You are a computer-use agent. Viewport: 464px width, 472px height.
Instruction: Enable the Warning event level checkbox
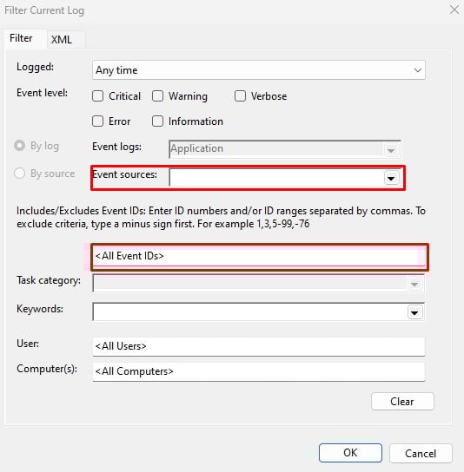click(x=157, y=96)
